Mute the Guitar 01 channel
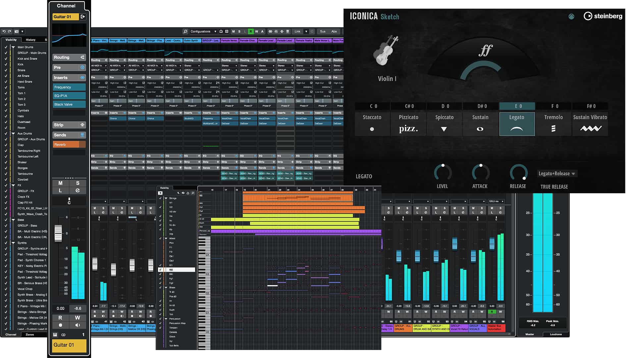The width and height of the screenshot is (636, 358). 60,184
